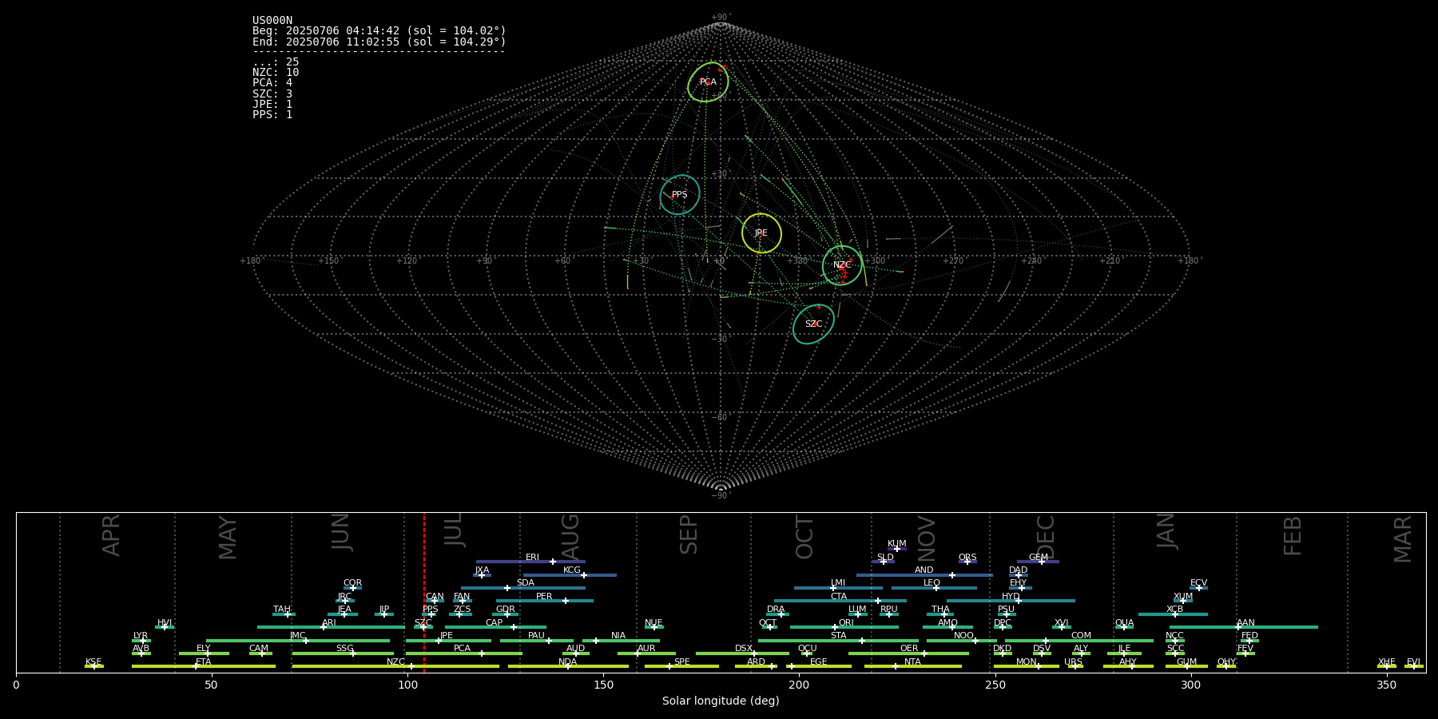This screenshot has width=1438, height=719.
Task: Click the AAN shower bar
Action: pos(1244,627)
